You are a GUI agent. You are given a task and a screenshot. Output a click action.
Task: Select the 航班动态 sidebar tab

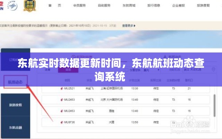click(x=15, y=82)
